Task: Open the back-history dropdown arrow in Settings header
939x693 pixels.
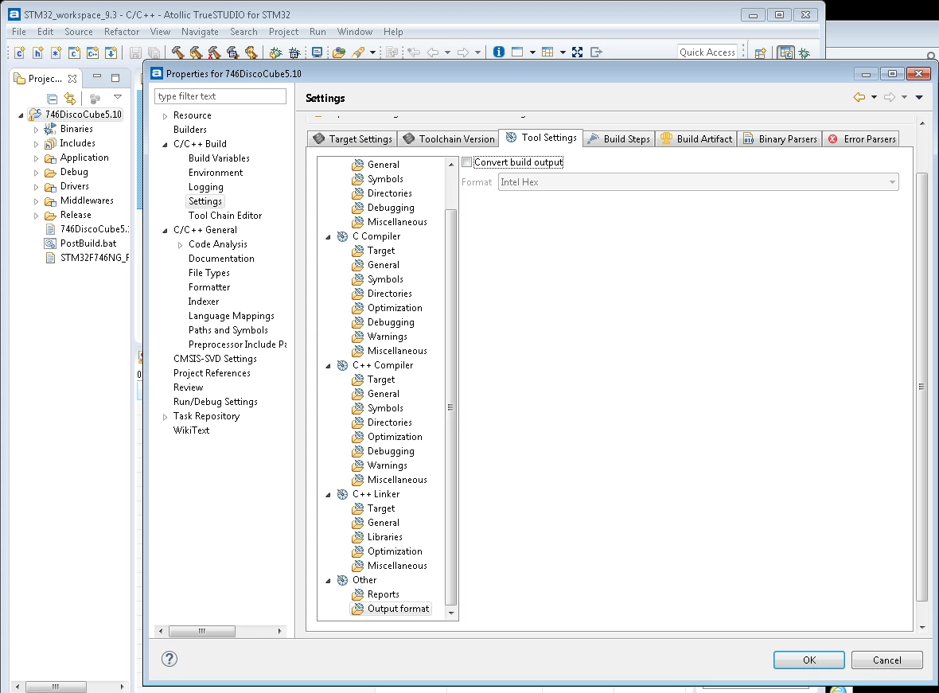Action: (x=874, y=97)
